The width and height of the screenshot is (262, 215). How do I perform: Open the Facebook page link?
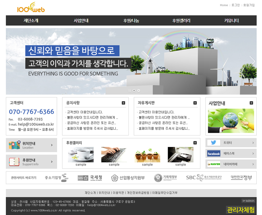(231, 153)
